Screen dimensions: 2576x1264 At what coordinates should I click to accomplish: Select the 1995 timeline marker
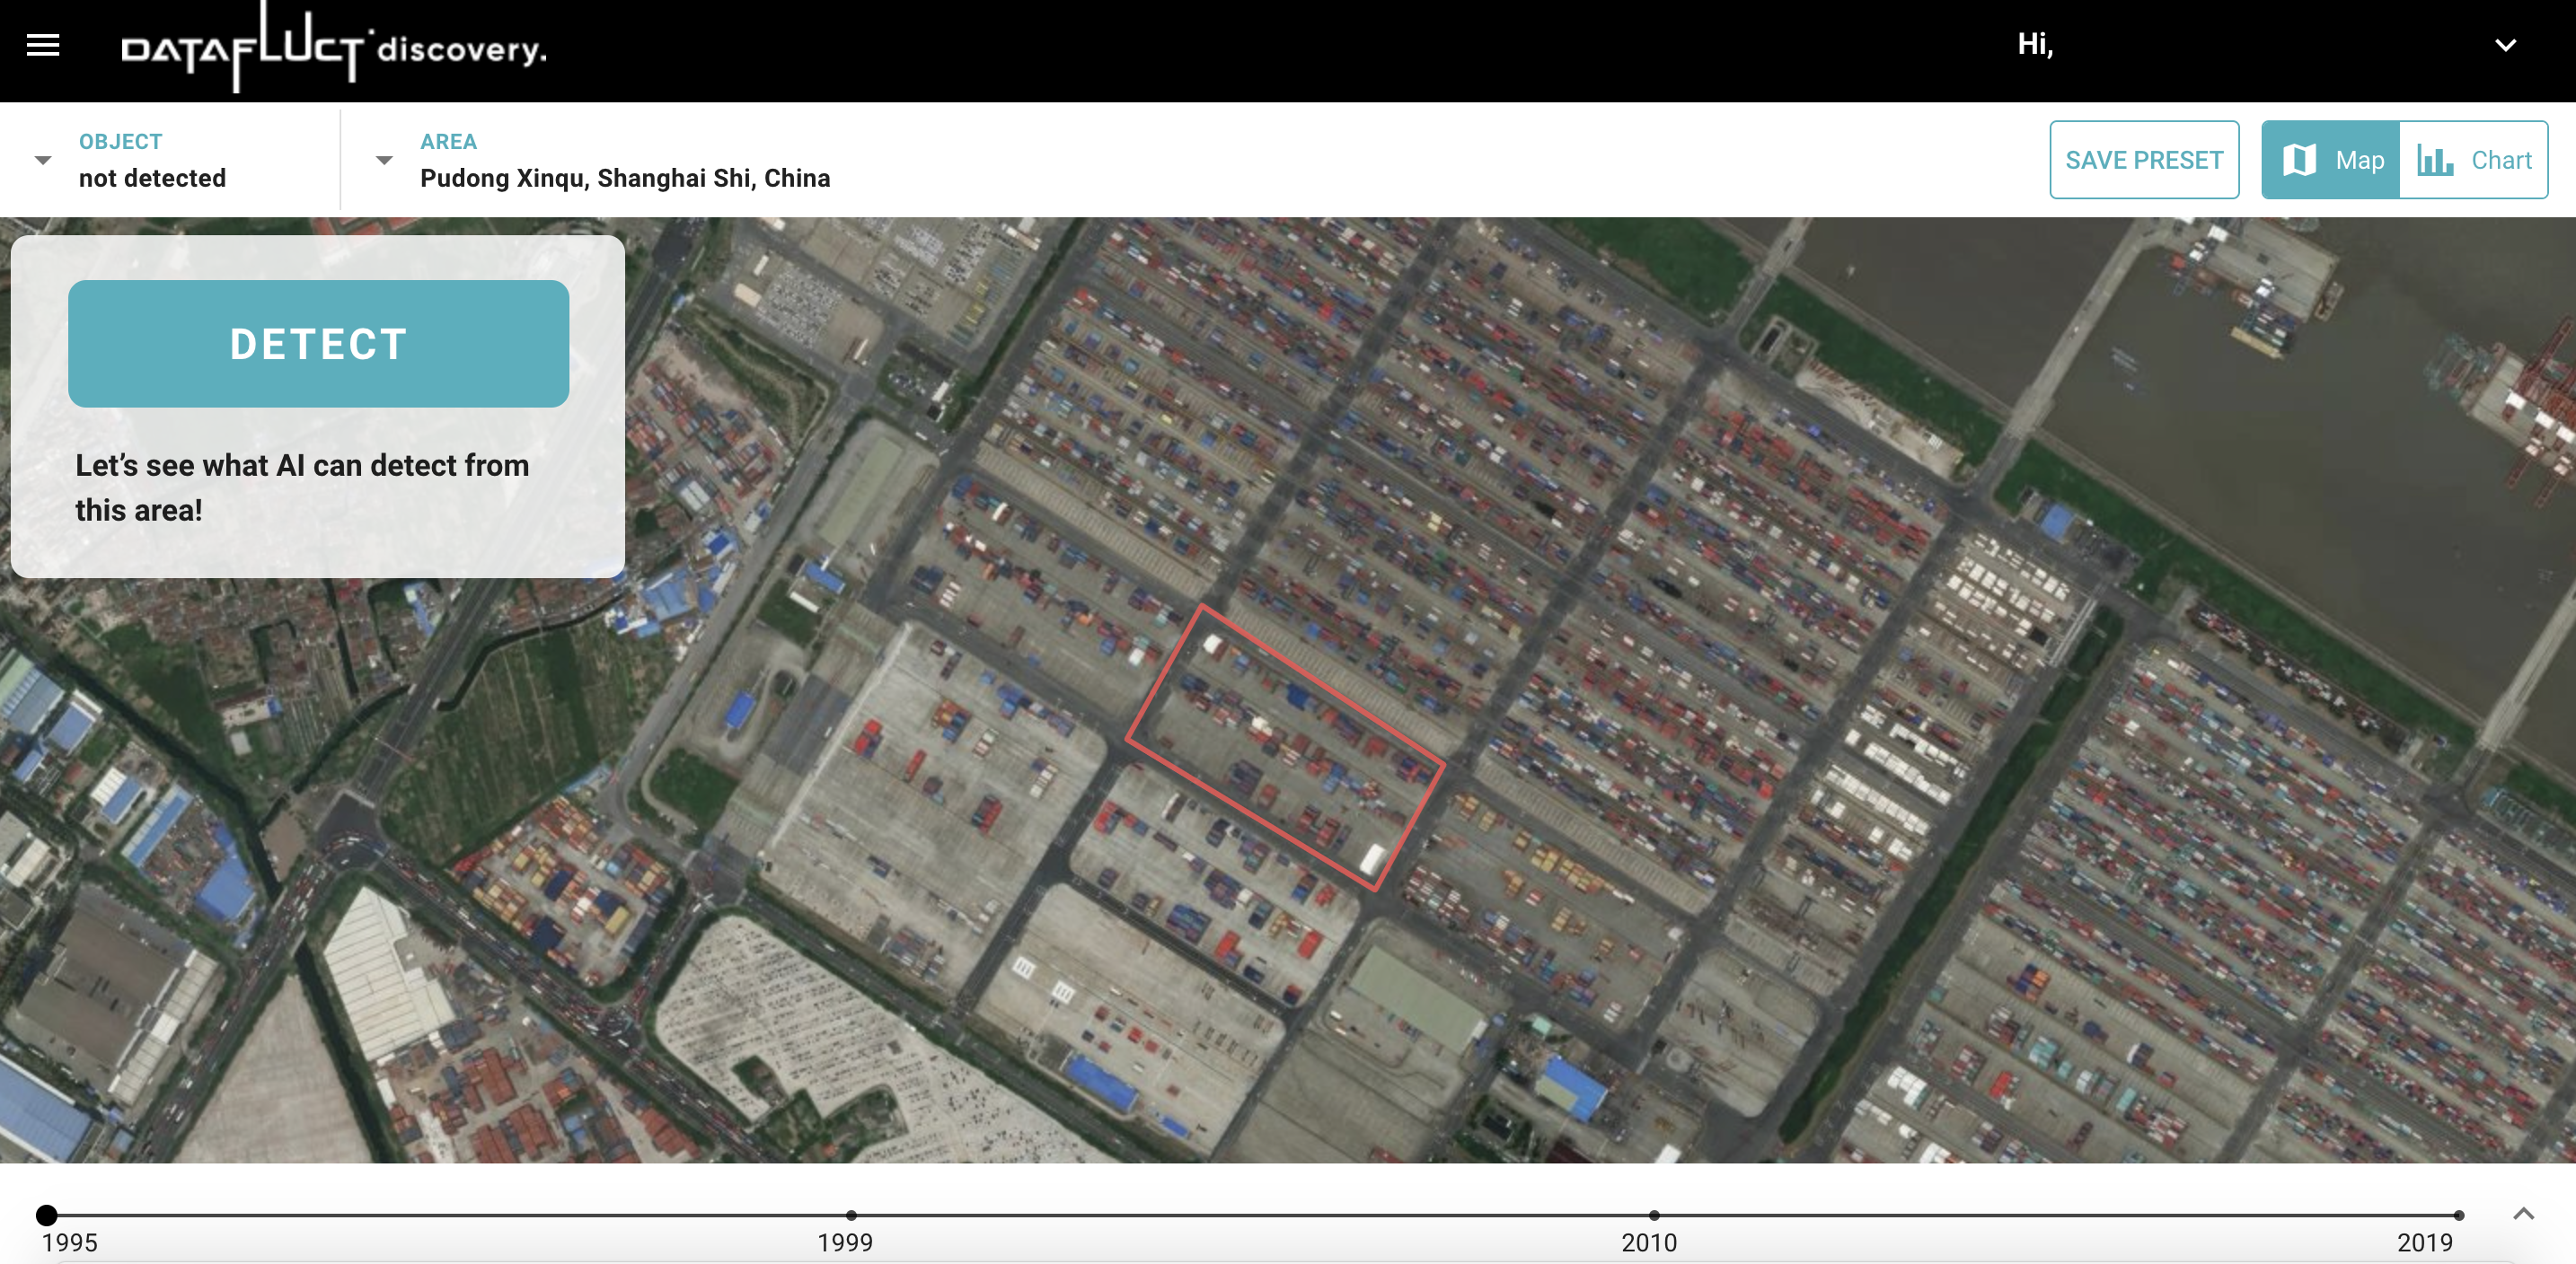point(46,1215)
